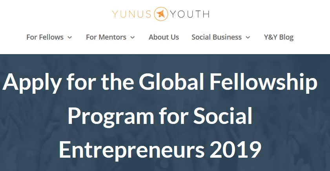Click the orange paper-plane logo icon

(x=161, y=14)
